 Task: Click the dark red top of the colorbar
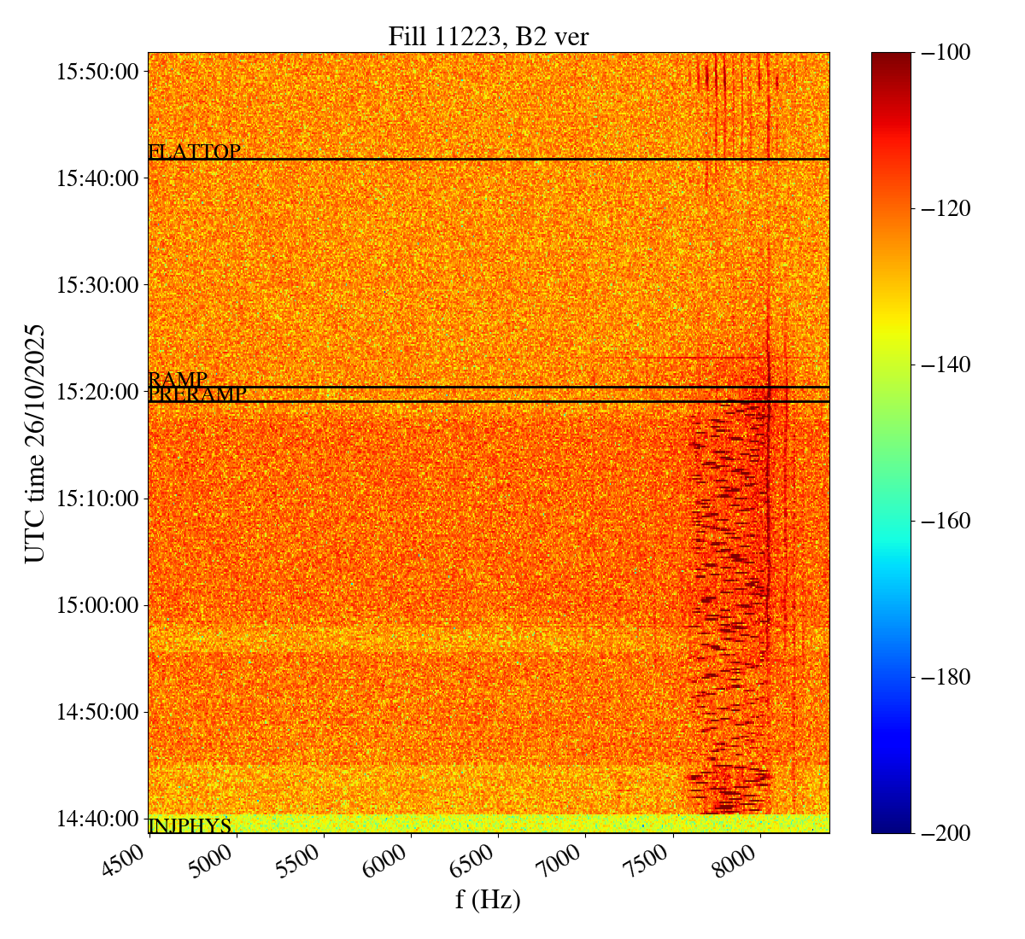click(891, 58)
